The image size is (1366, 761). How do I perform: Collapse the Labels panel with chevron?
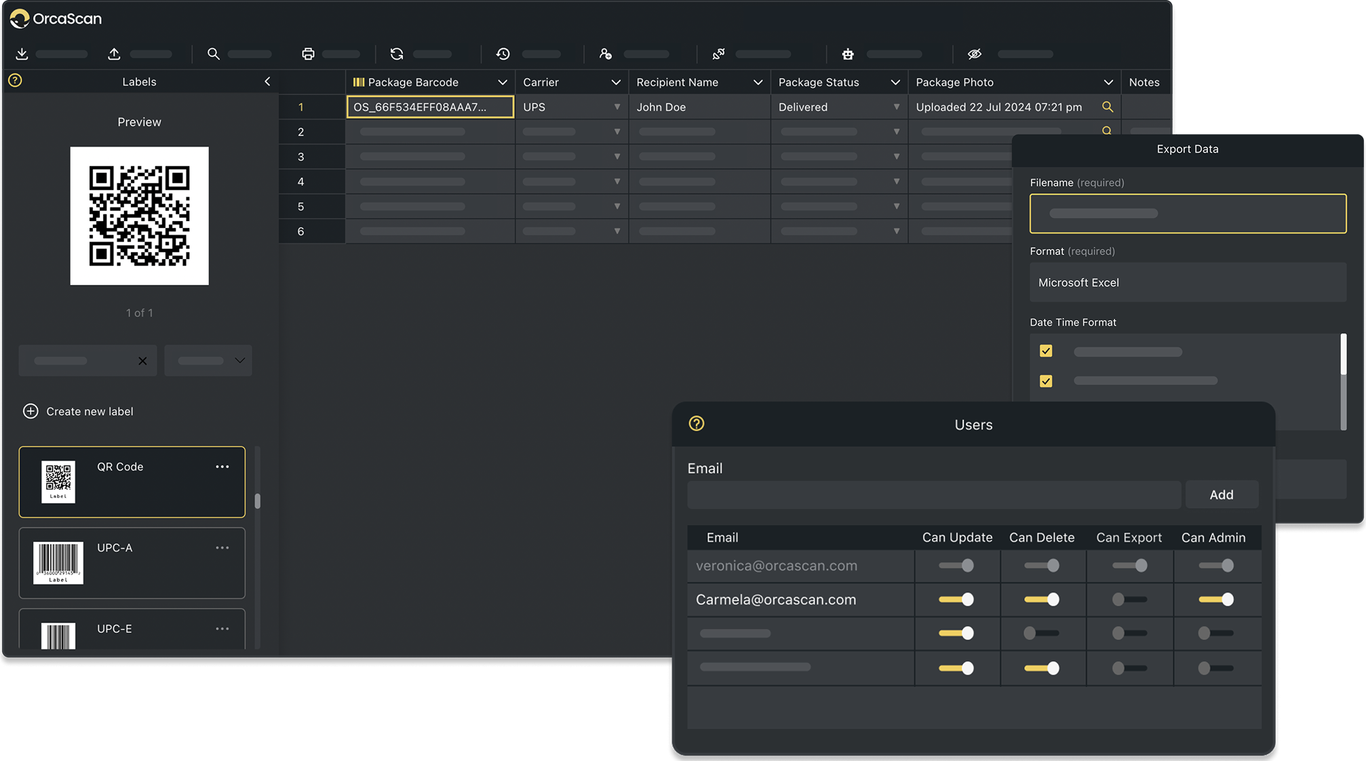(267, 82)
